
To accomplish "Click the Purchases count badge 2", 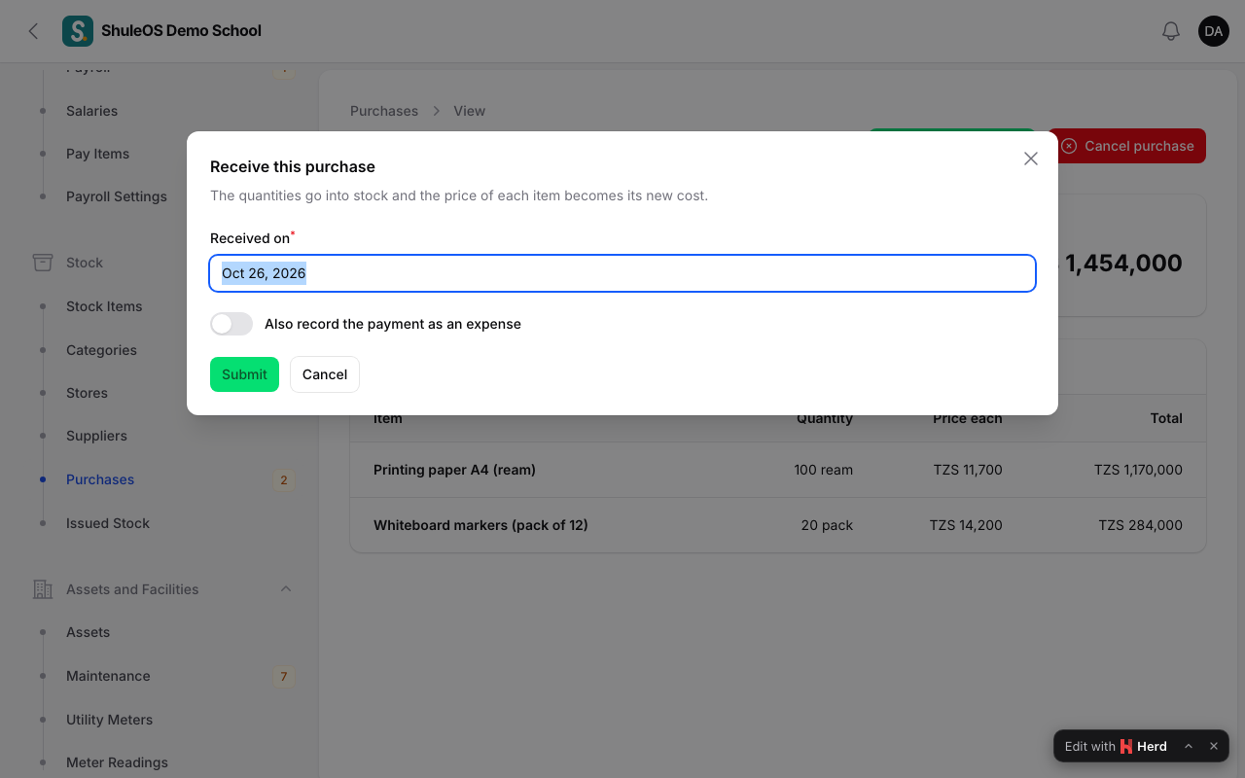I will 284,479.
